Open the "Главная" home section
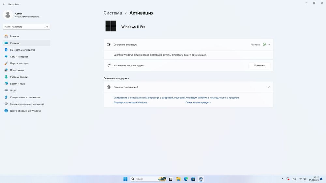 tap(26, 36)
